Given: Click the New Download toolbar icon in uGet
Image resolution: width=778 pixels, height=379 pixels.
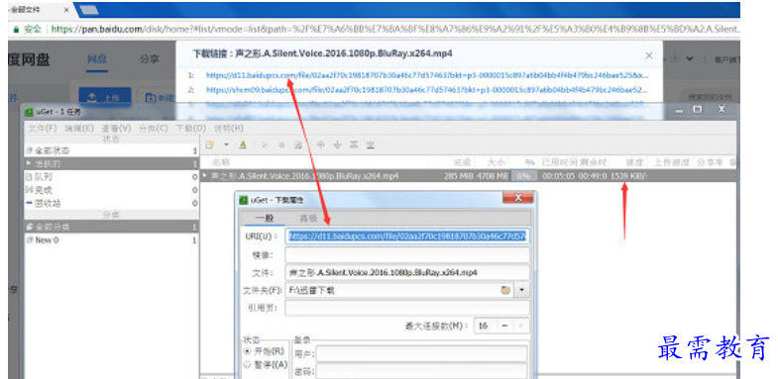Looking at the screenshot, I should (x=210, y=144).
